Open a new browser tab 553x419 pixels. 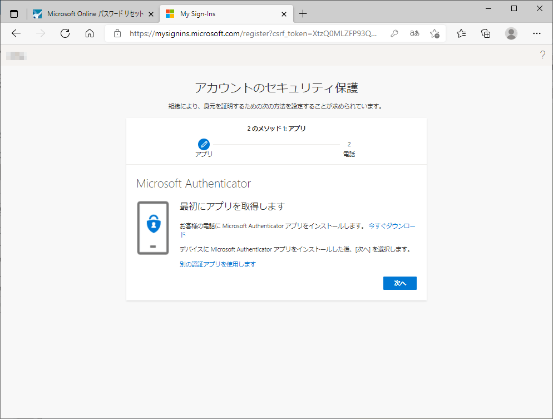[303, 14]
